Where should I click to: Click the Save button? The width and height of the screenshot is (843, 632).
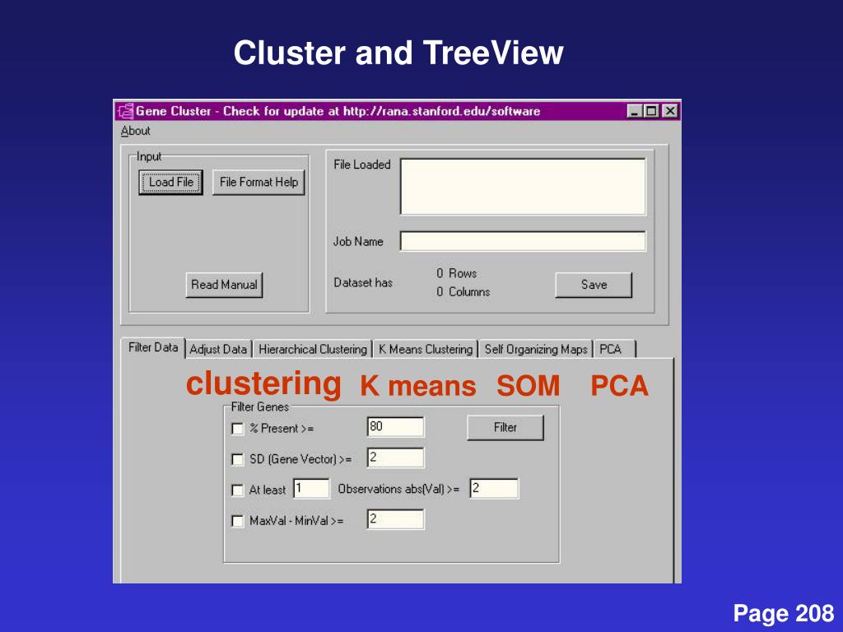point(594,285)
